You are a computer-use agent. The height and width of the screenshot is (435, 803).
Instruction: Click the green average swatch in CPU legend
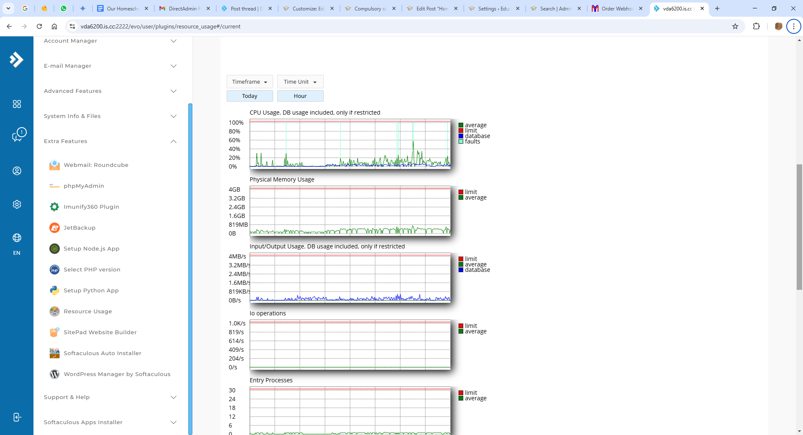click(461, 125)
